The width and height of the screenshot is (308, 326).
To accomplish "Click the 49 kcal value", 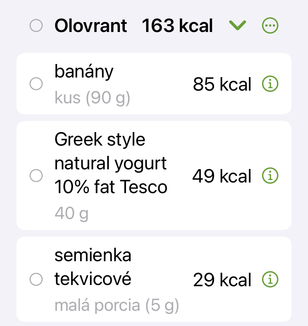I will click(221, 176).
